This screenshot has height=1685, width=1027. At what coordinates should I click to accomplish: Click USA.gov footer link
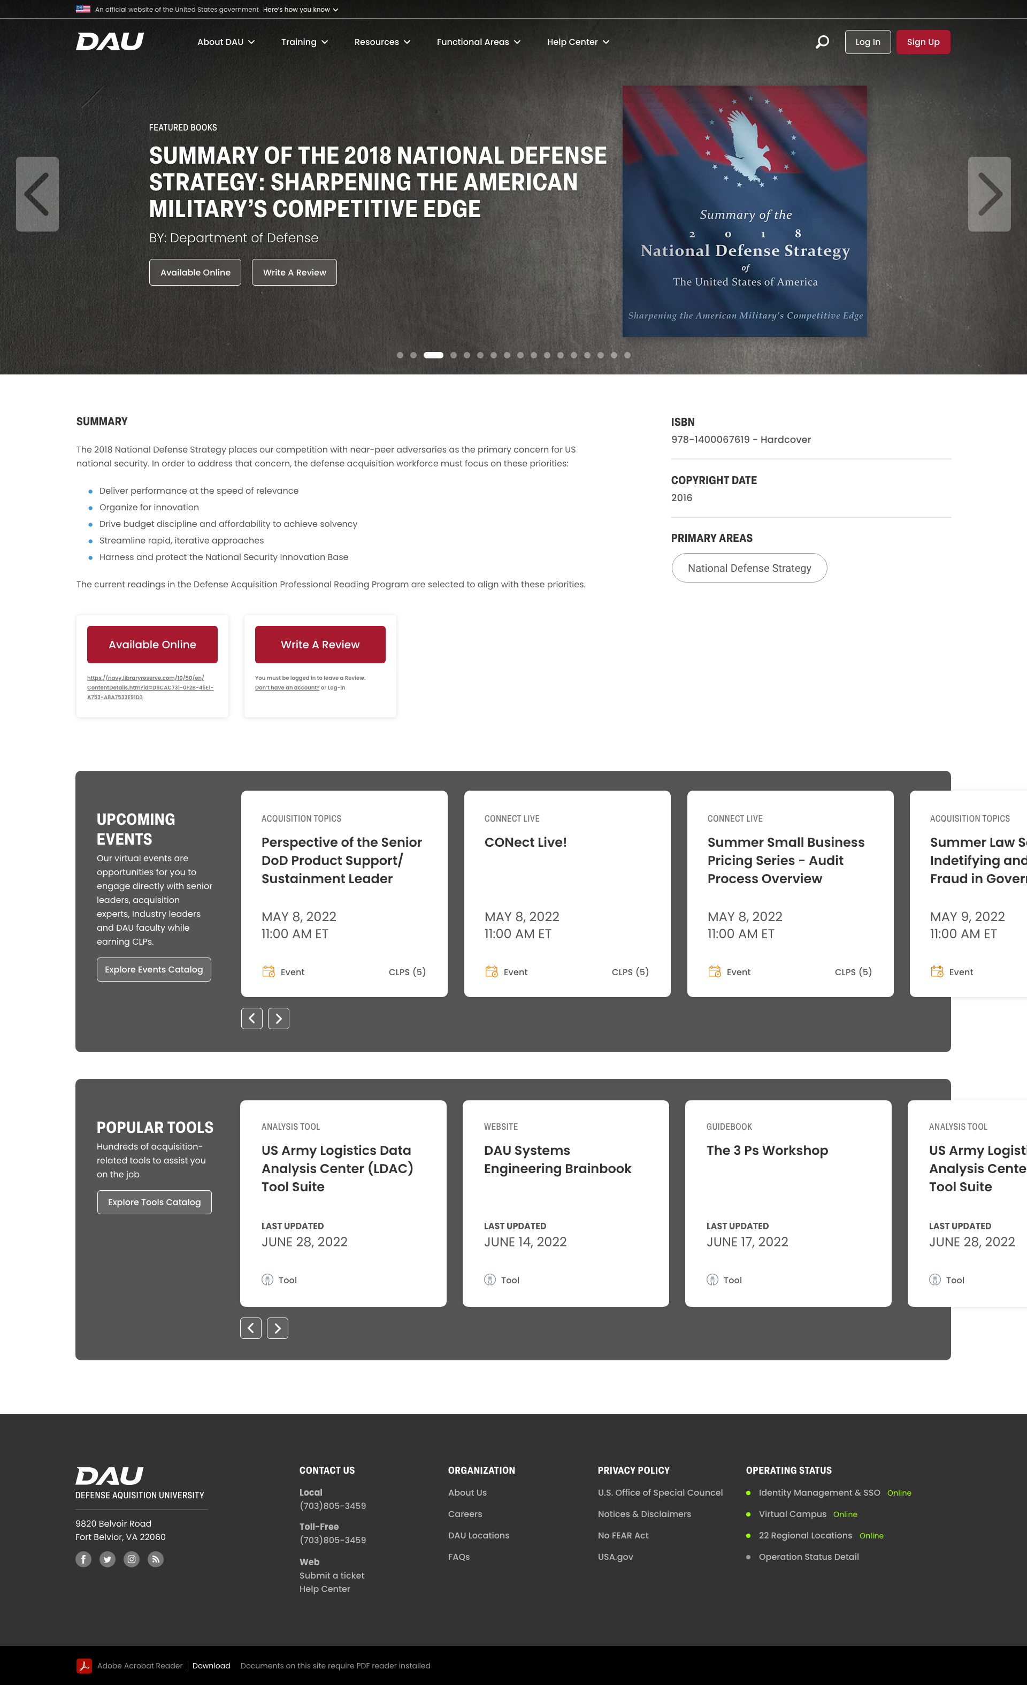point(615,1557)
